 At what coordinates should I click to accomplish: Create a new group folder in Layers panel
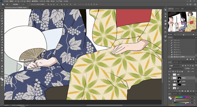(x=188, y=91)
